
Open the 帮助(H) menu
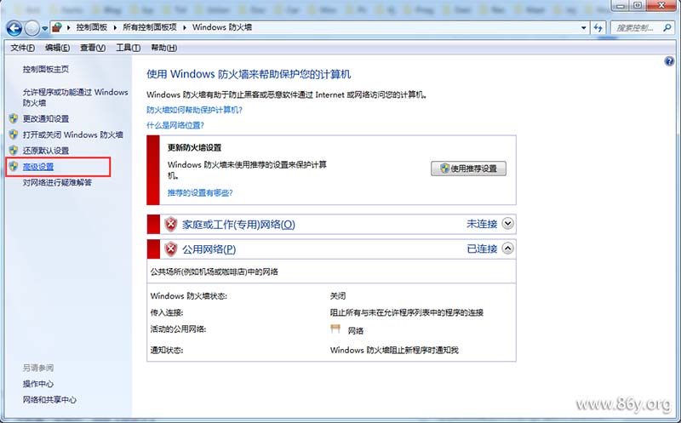pos(163,48)
